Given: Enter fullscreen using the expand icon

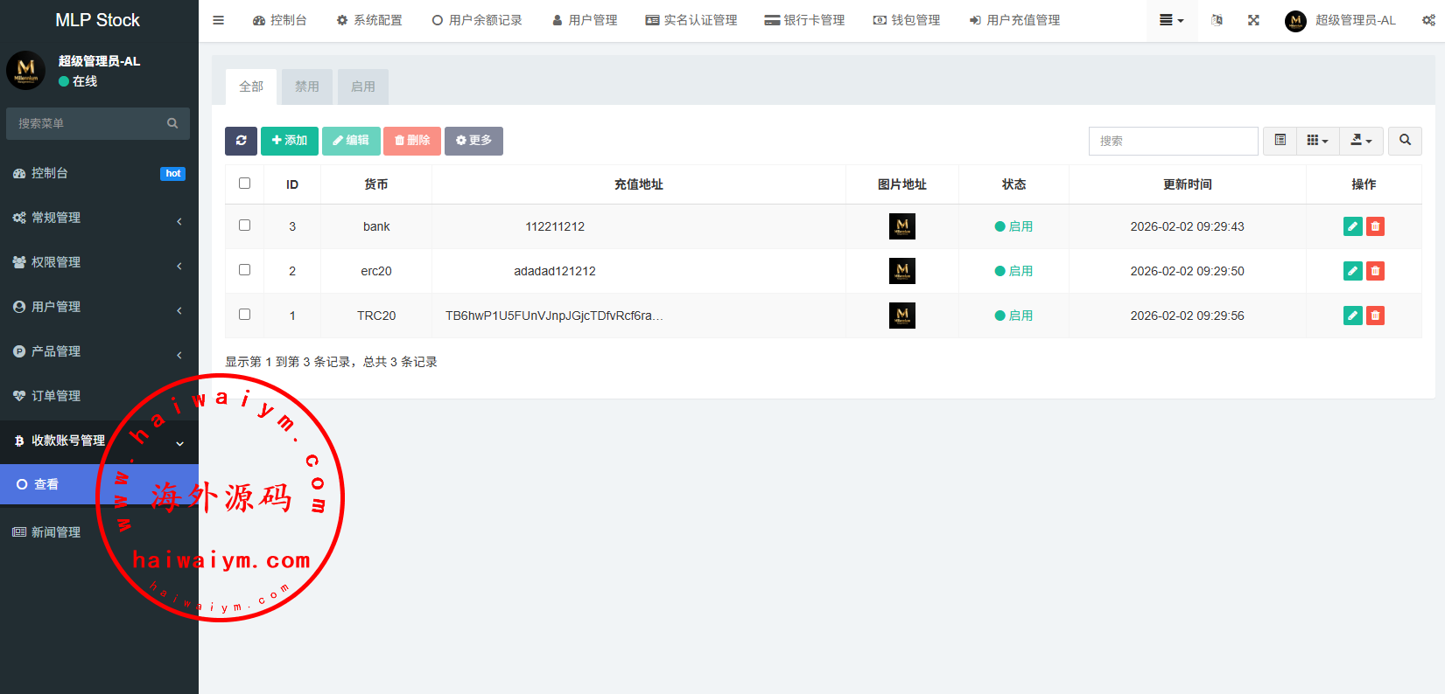Looking at the screenshot, I should [1253, 20].
